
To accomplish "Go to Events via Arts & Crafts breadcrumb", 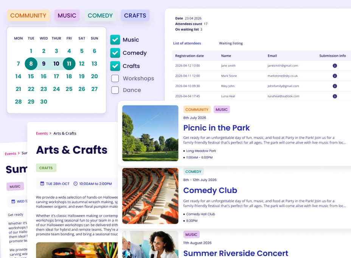I will point(42,133).
